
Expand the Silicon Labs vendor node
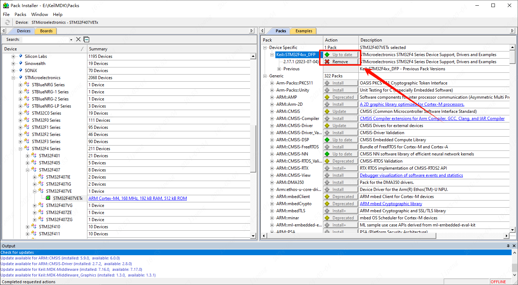14,56
